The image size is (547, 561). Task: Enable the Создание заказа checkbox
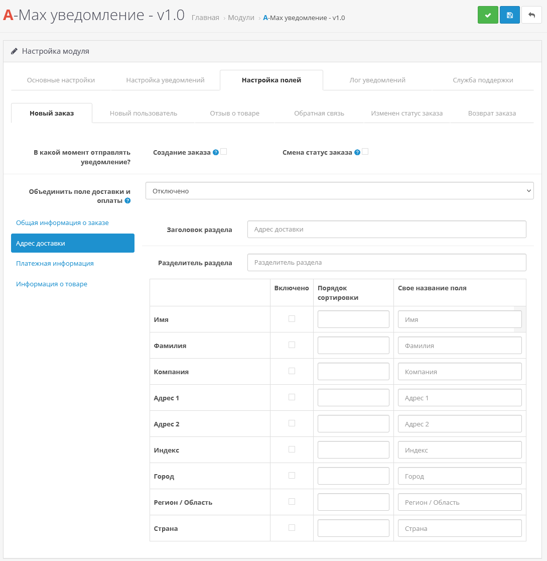click(x=224, y=152)
